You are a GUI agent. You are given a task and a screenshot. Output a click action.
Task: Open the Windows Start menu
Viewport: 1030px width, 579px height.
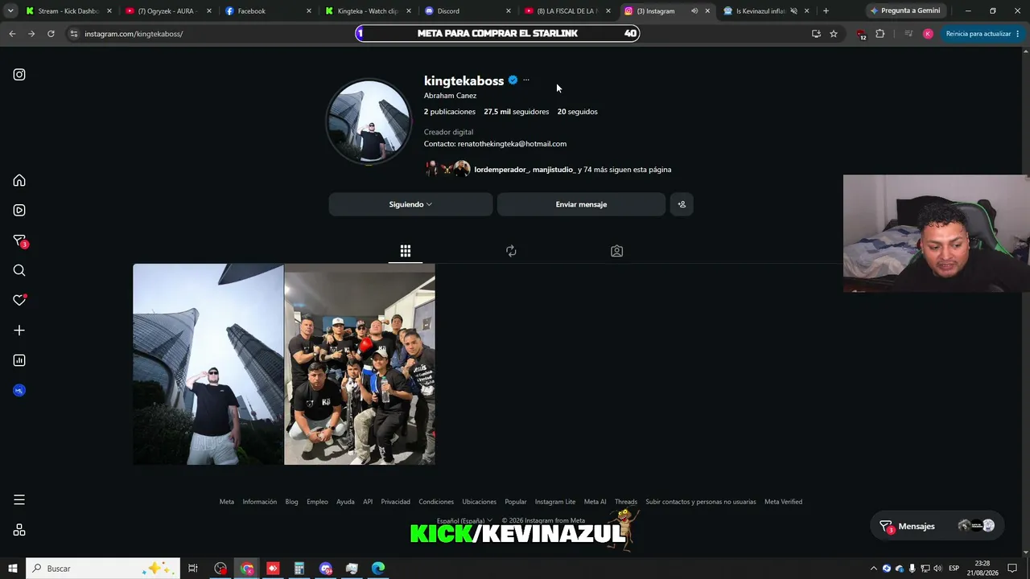pyautogui.click(x=12, y=569)
